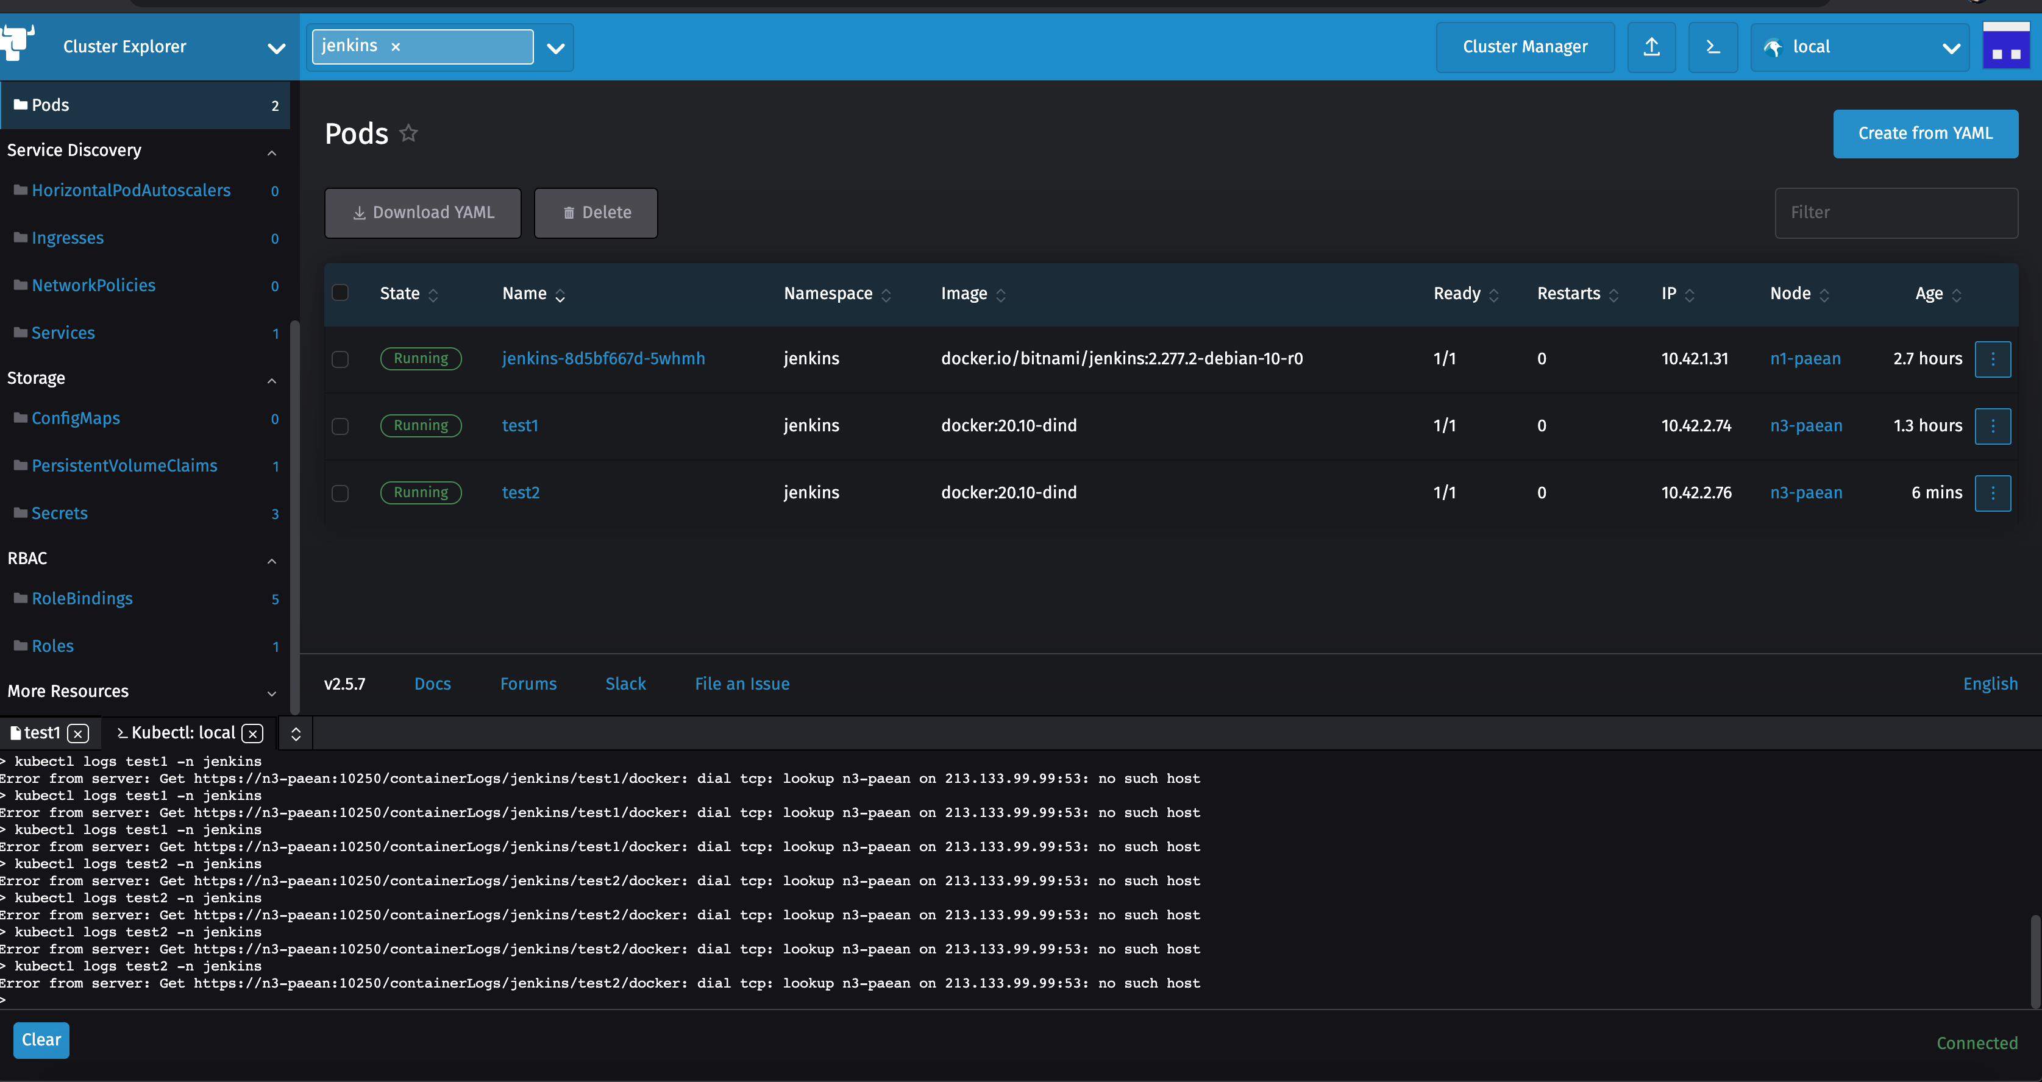Viewport: 2042px width, 1082px height.
Task: Open the jenkins-8d5bf667d-5whmh pod link
Action: point(603,359)
